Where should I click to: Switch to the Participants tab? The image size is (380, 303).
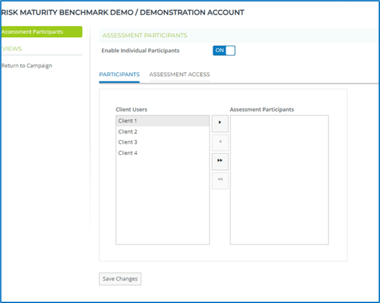(x=120, y=74)
